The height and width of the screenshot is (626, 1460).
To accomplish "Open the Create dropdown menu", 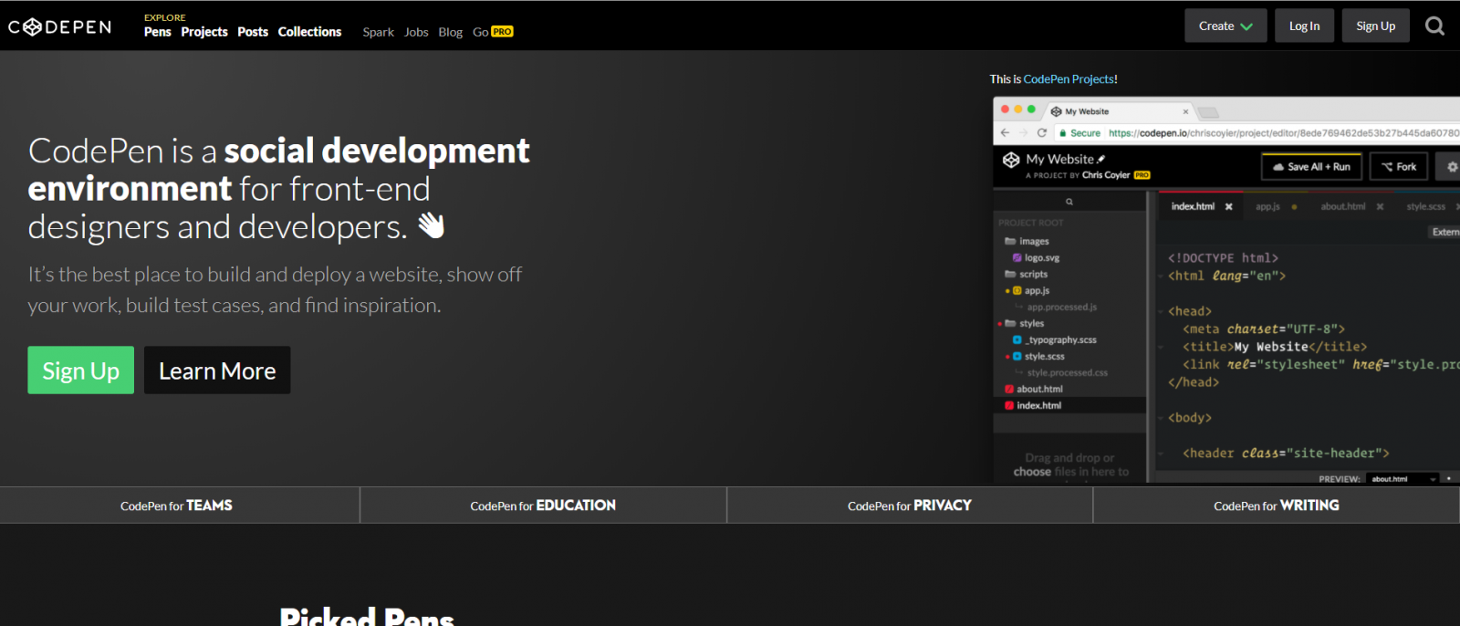I will click(x=1225, y=26).
